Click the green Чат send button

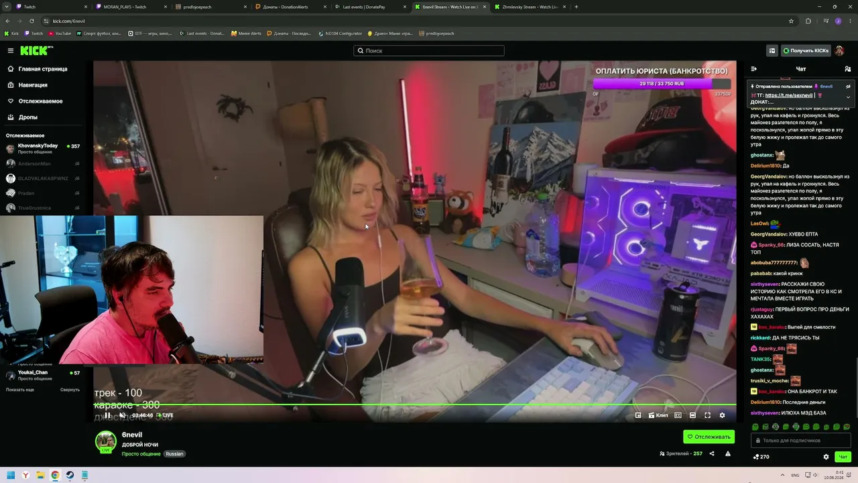coord(843,457)
